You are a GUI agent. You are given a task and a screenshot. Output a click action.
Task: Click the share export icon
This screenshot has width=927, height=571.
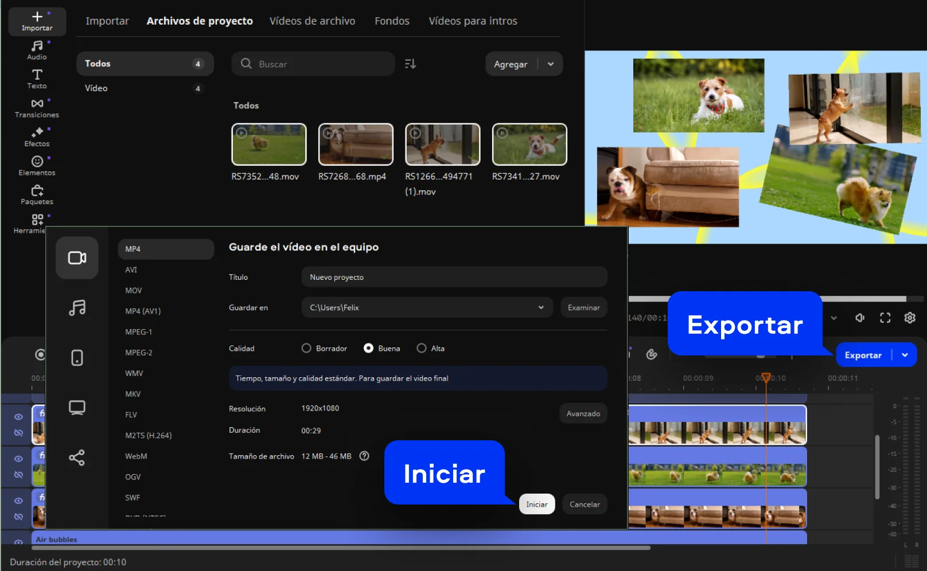click(x=77, y=457)
